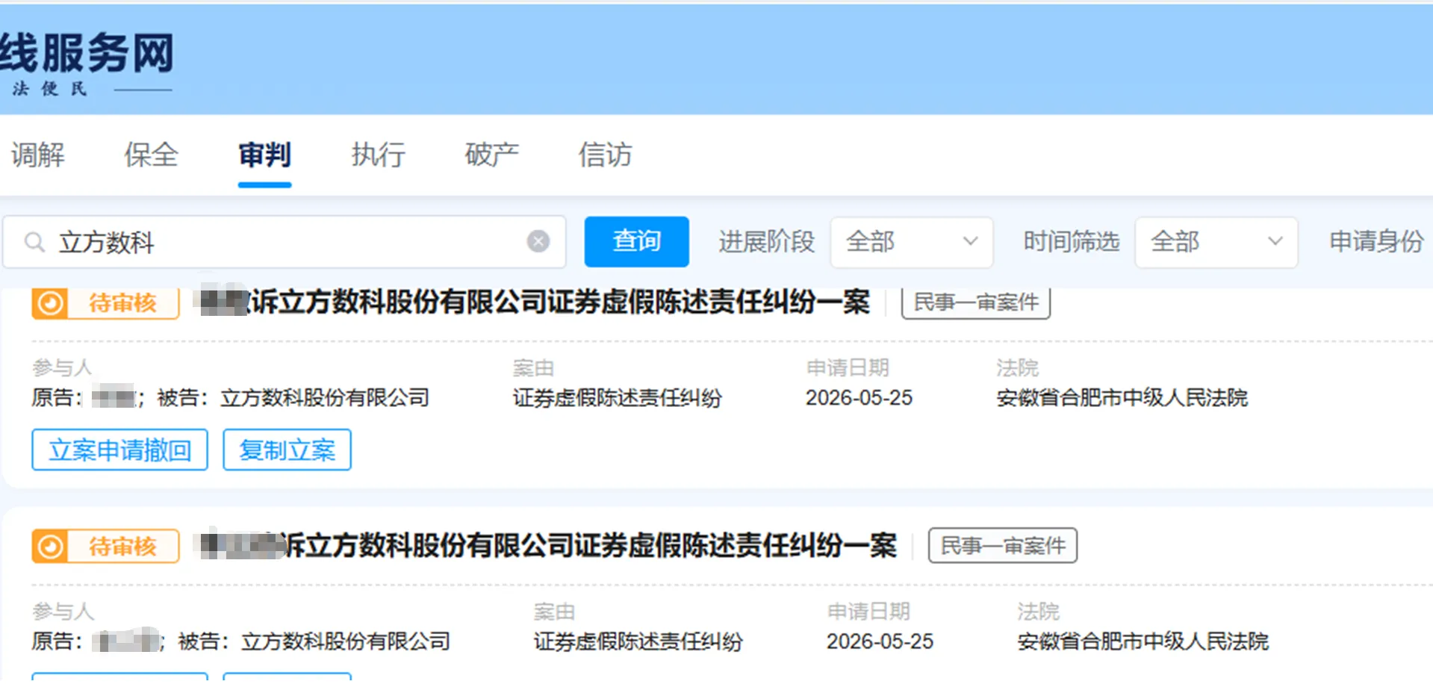The width and height of the screenshot is (1433, 687).
Task: Click the 查询 button
Action: 636,241
